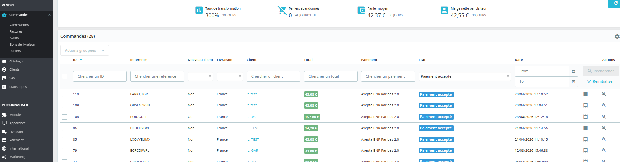Click green total badge 157,80 €
The image size is (620, 162).
click(312, 117)
